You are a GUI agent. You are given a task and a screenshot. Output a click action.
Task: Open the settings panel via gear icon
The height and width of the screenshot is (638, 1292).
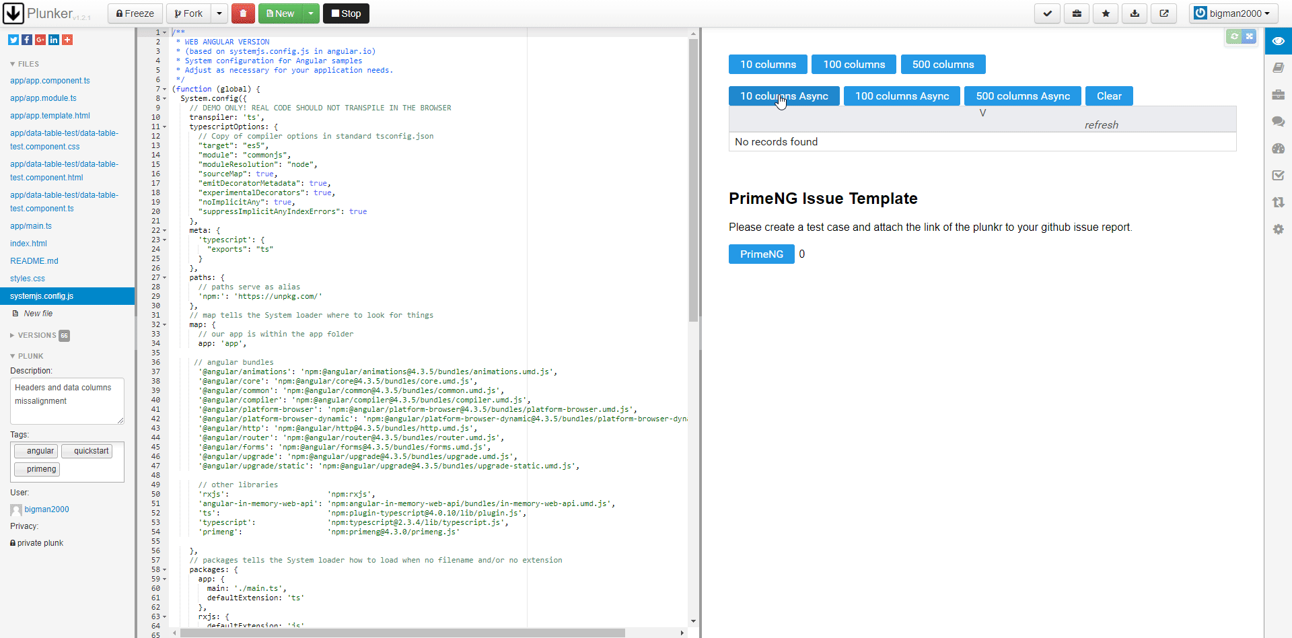1279,229
